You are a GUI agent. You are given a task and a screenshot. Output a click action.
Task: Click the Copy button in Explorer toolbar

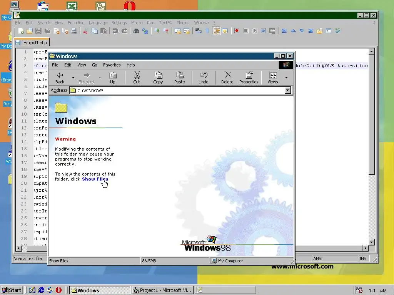158,78
